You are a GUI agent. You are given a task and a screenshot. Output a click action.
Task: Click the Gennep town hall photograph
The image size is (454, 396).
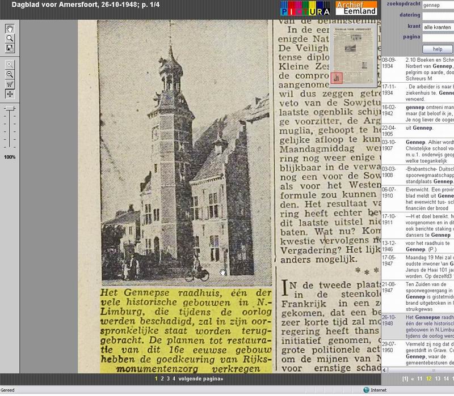185,153
